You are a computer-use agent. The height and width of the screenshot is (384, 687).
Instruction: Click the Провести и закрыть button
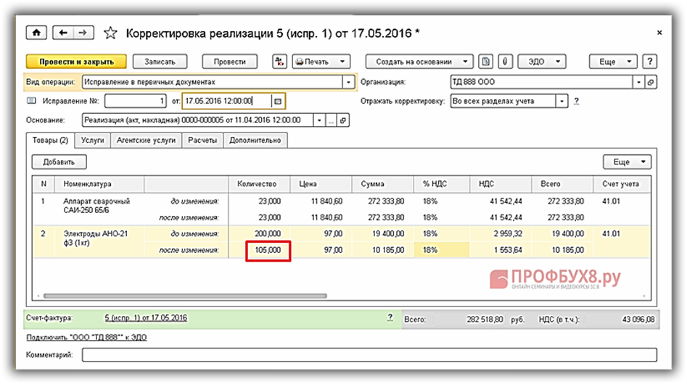76,62
